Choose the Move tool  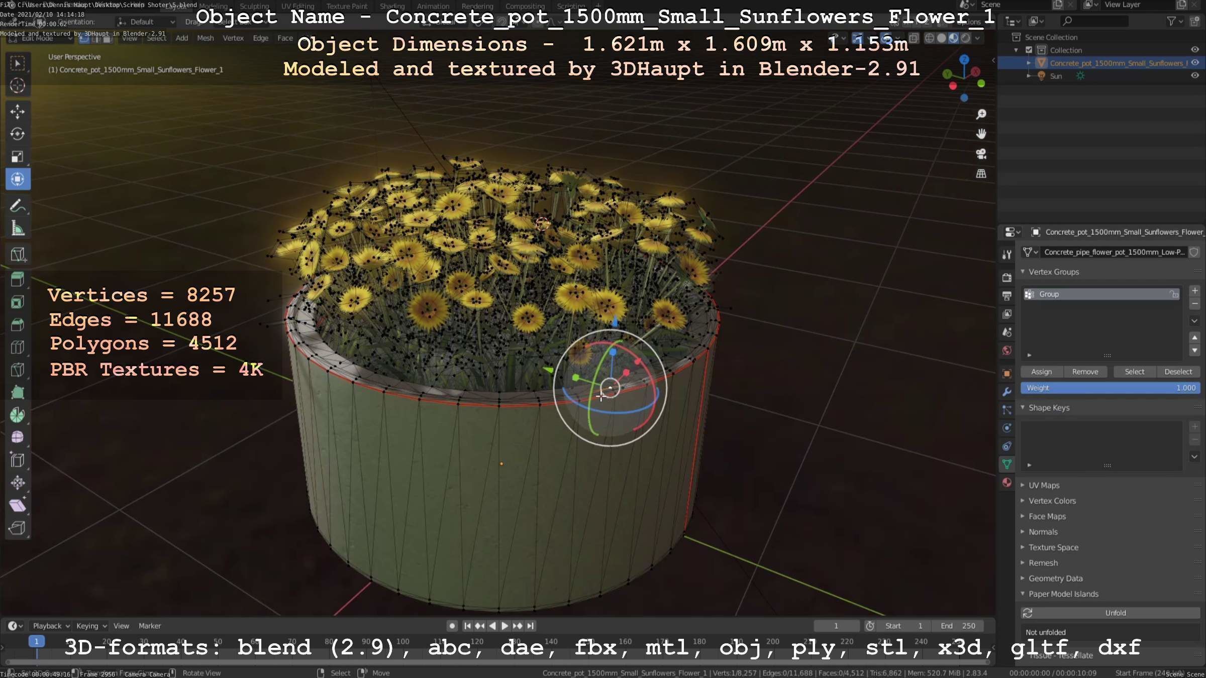(18, 111)
